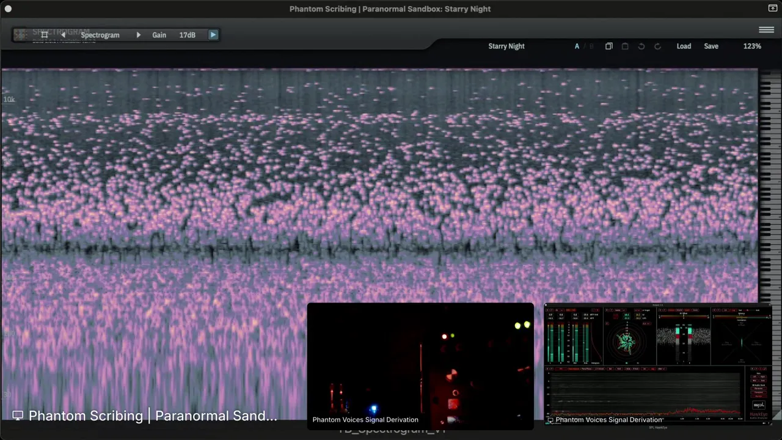Select the Phantom Voices camera feed thumbnail
Image resolution: width=782 pixels, height=440 pixels.
(x=420, y=365)
